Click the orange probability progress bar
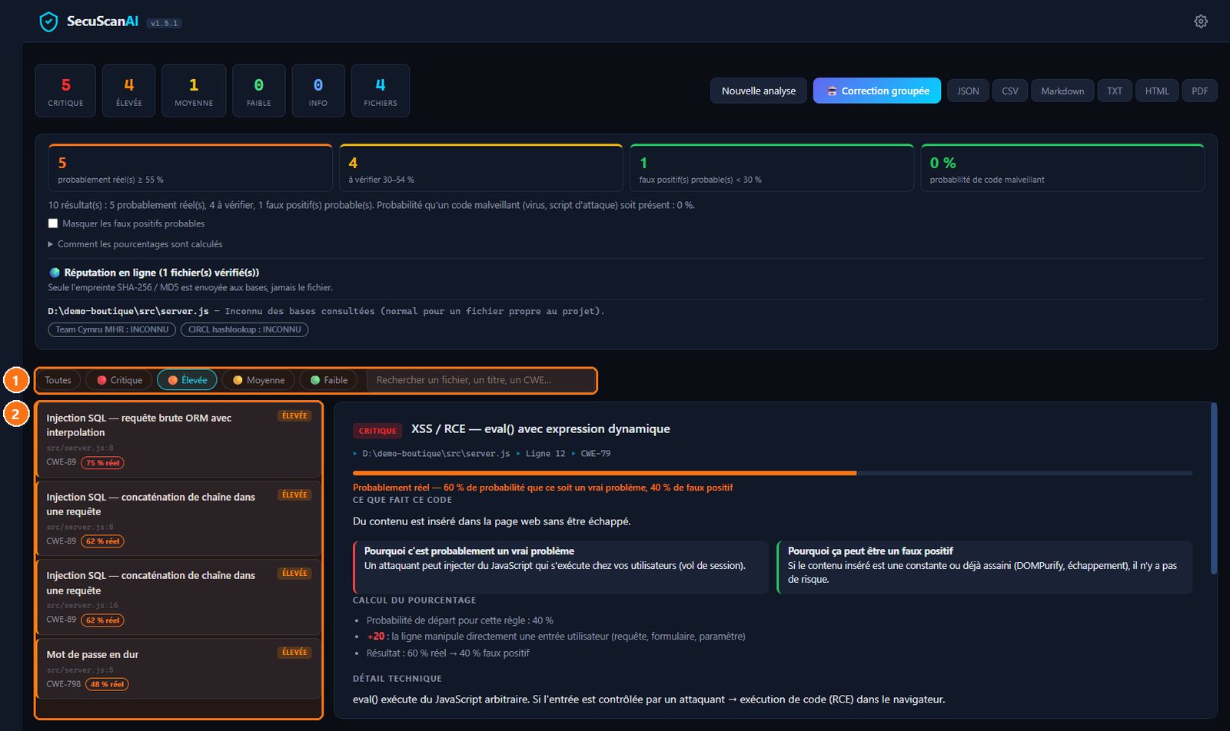The width and height of the screenshot is (1230, 731). pos(604,473)
